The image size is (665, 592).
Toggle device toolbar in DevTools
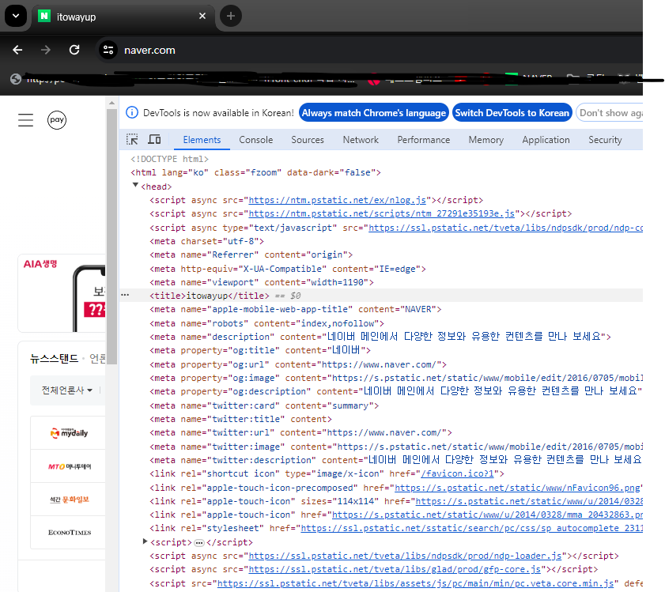click(154, 140)
